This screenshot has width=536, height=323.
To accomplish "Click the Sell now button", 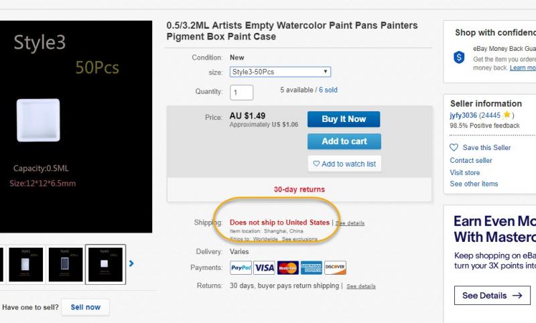I will pyautogui.click(x=86, y=307).
